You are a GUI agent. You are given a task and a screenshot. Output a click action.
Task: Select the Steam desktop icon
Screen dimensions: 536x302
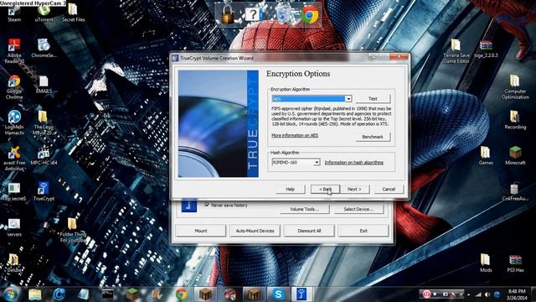pyautogui.click(x=14, y=14)
